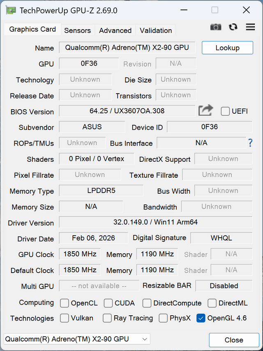Close the window with the X button
Image resolution: width=263 pixels, height=351 pixels.
(x=246, y=10)
